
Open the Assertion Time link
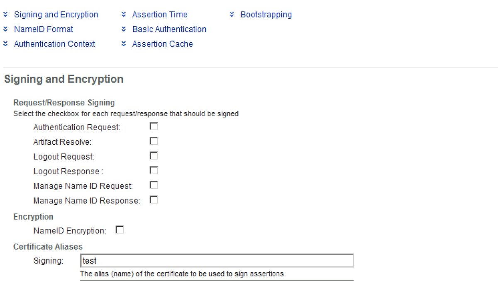coord(160,14)
